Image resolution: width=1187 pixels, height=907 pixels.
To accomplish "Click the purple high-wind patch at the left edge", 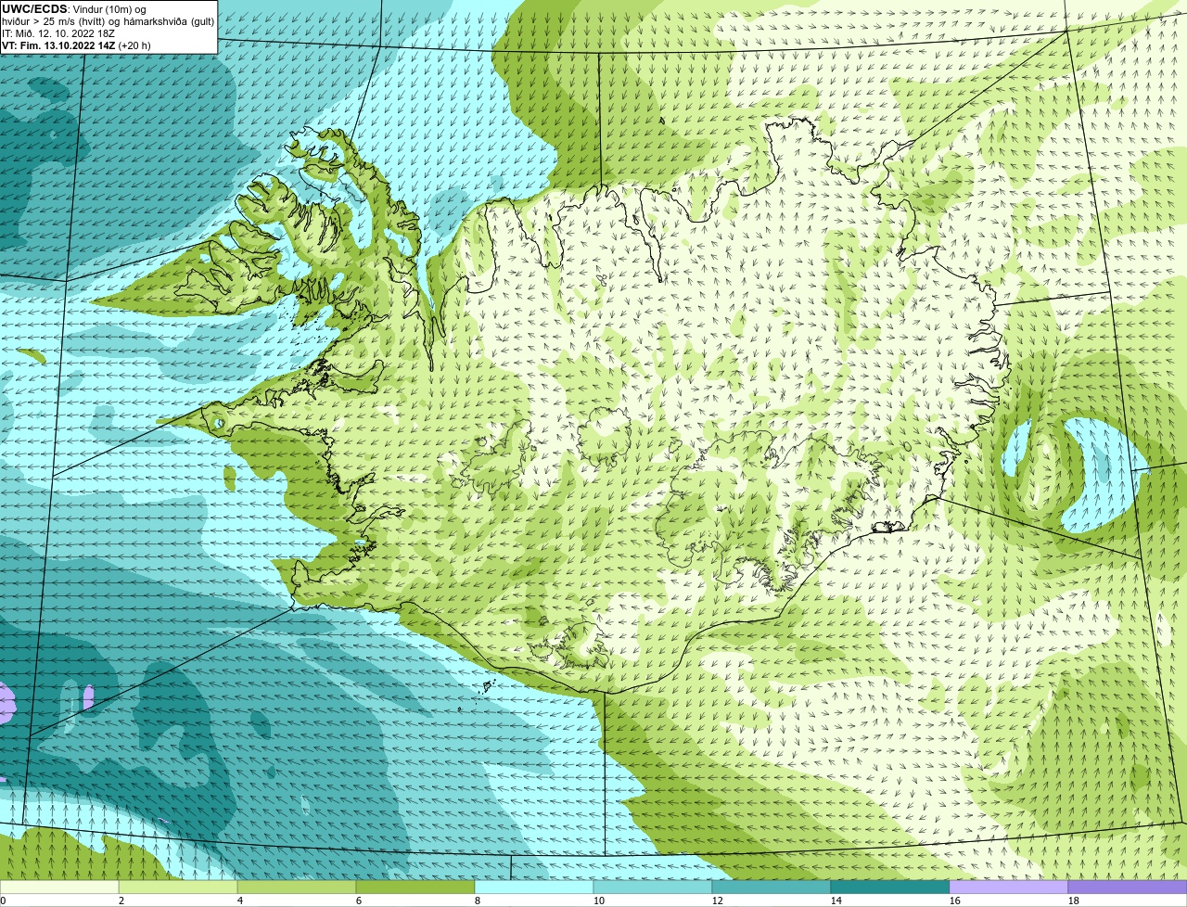I will point(7,702).
